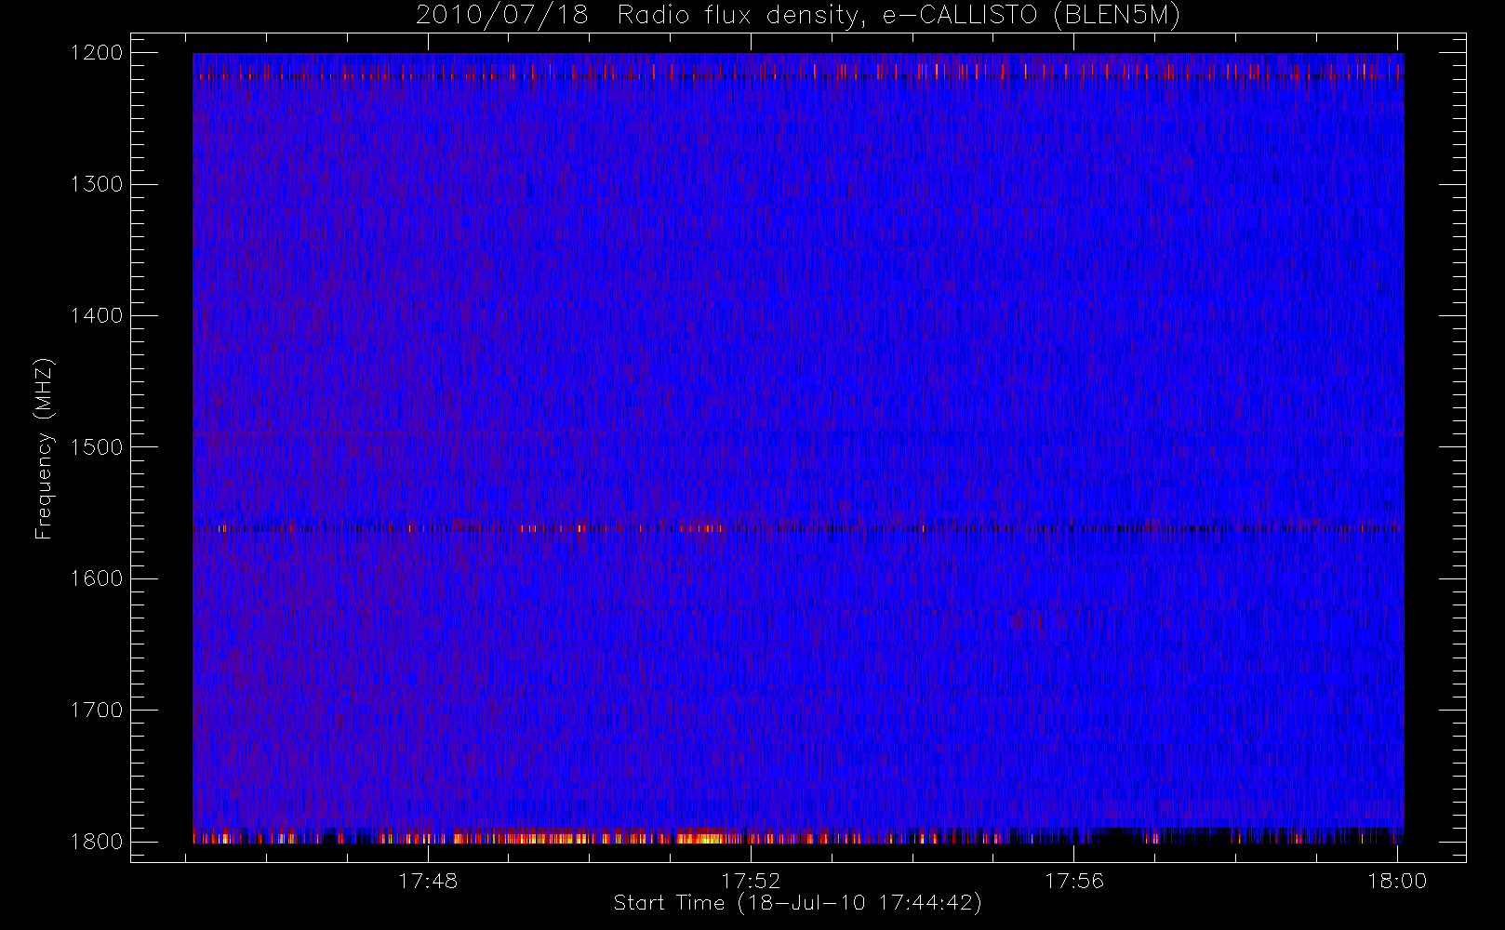The height and width of the screenshot is (930, 1505).
Task: Click the bright emission near 1800 MHz around 17:51
Action: pos(702,837)
